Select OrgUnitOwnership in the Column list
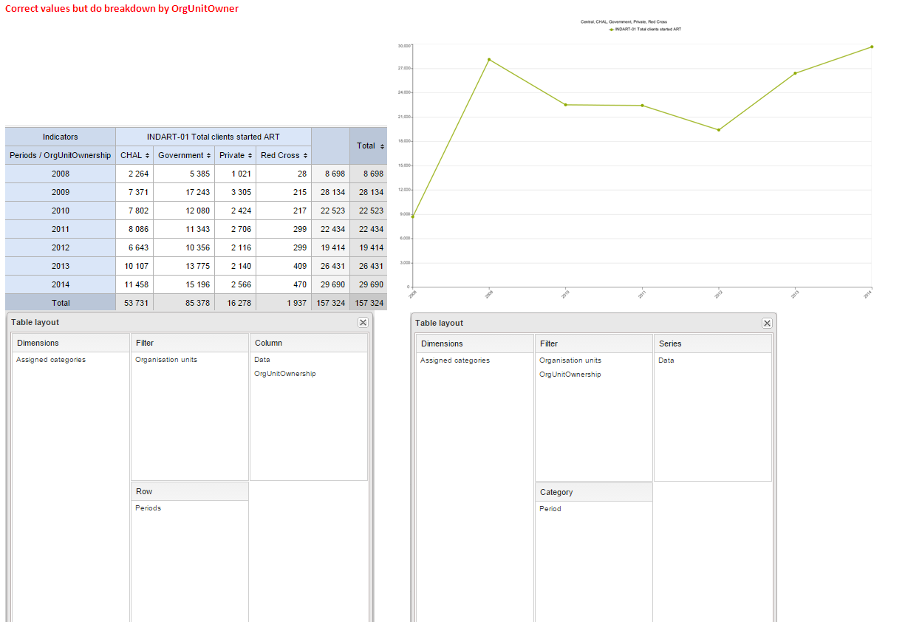 284,374
